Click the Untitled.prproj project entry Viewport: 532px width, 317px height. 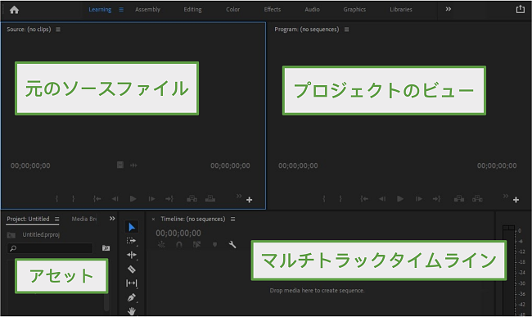point(41,234)
